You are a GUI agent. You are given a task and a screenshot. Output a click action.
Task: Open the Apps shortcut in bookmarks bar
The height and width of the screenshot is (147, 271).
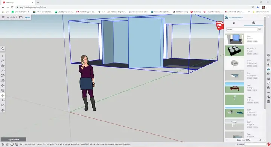coord(5,12)
